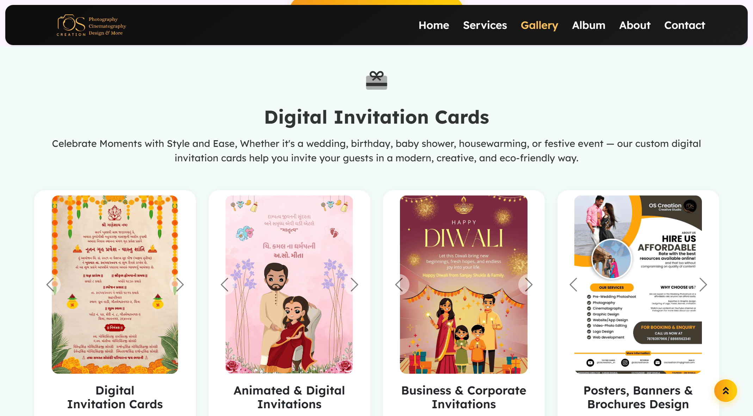Click the gift box icon above heading

coord(376,80)
